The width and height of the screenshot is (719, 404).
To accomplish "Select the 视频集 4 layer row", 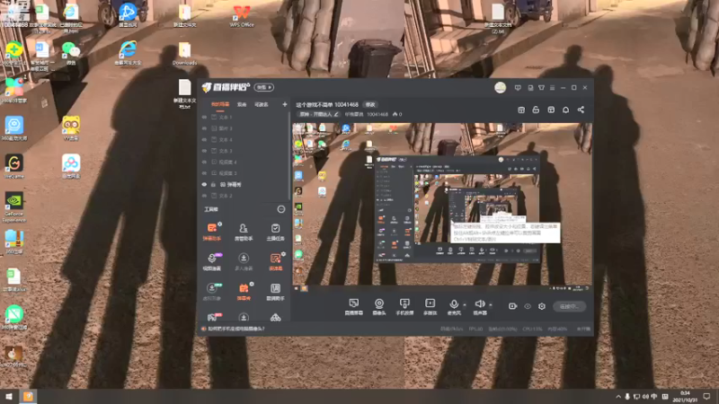I will click(244, 162).
